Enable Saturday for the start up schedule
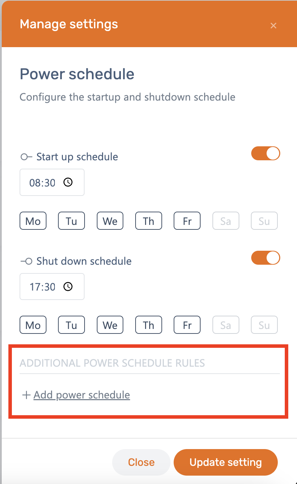297x484 pixels. tap(226, 221)
